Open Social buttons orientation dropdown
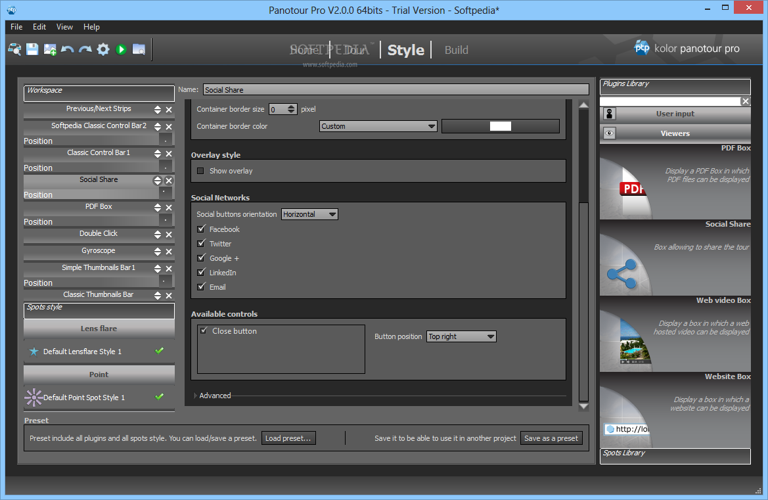Image resolution: width=768 pixels, height=500 pixels. (x=309, y=214)
